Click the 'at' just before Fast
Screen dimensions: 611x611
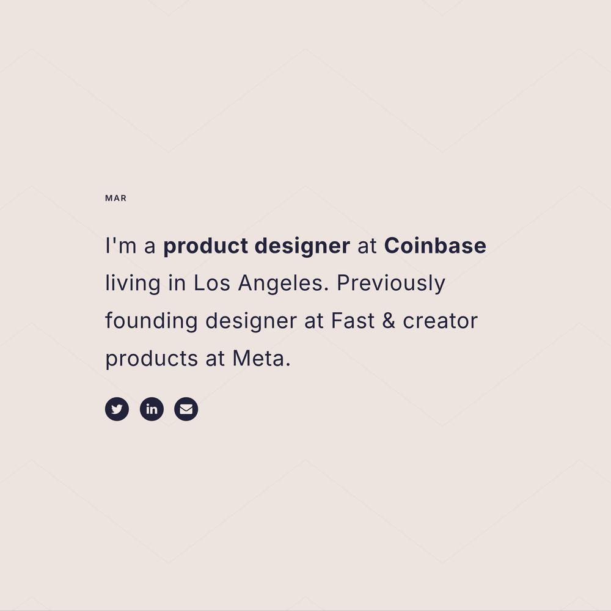[314, 321]
